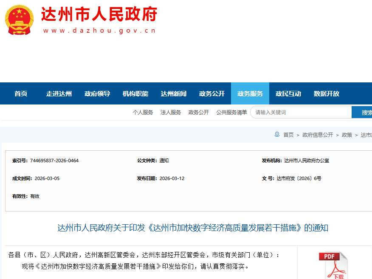This screenshot has height=279, width=372.
Task: Navigate to 达州新闻
Action: [x=174, y=94]
